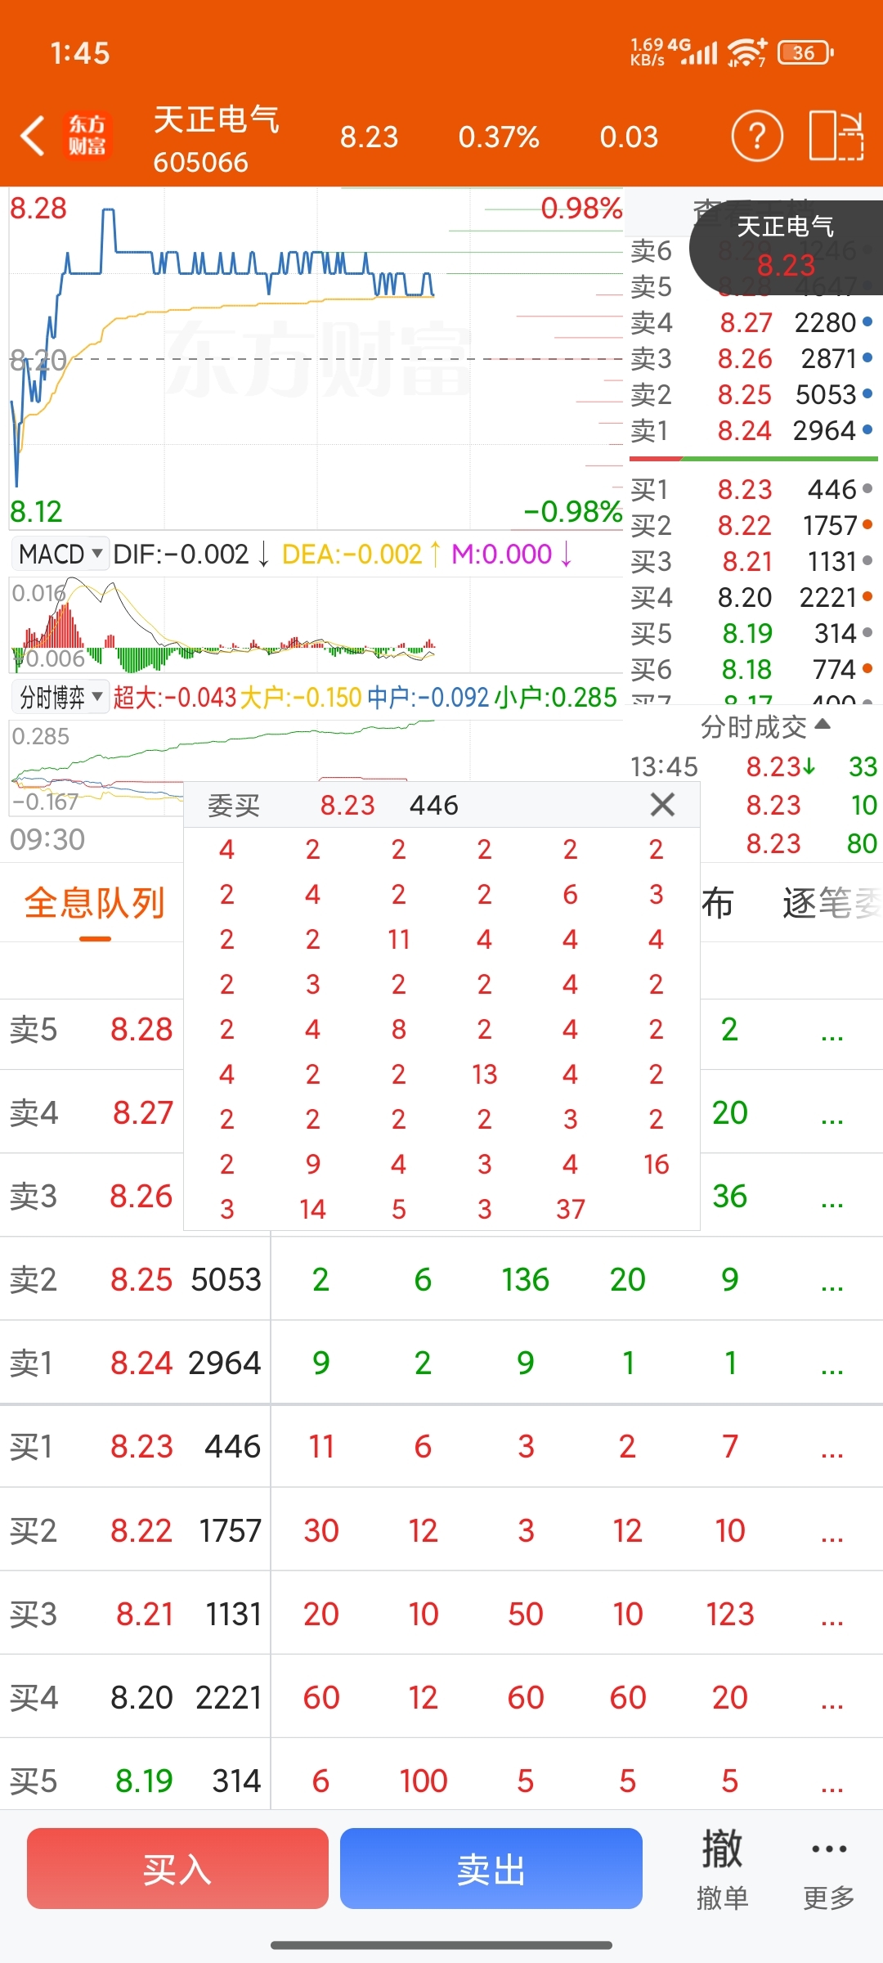Select the 买4 8.20 2221 queue row
The width and height of the screenshot is (883, 1963).
(441, 1697)
